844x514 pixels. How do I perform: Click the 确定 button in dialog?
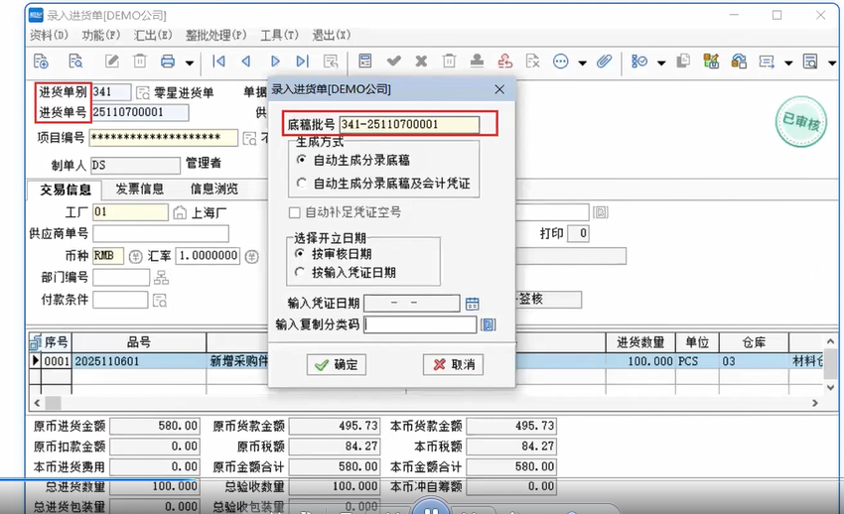coord(337,364)
